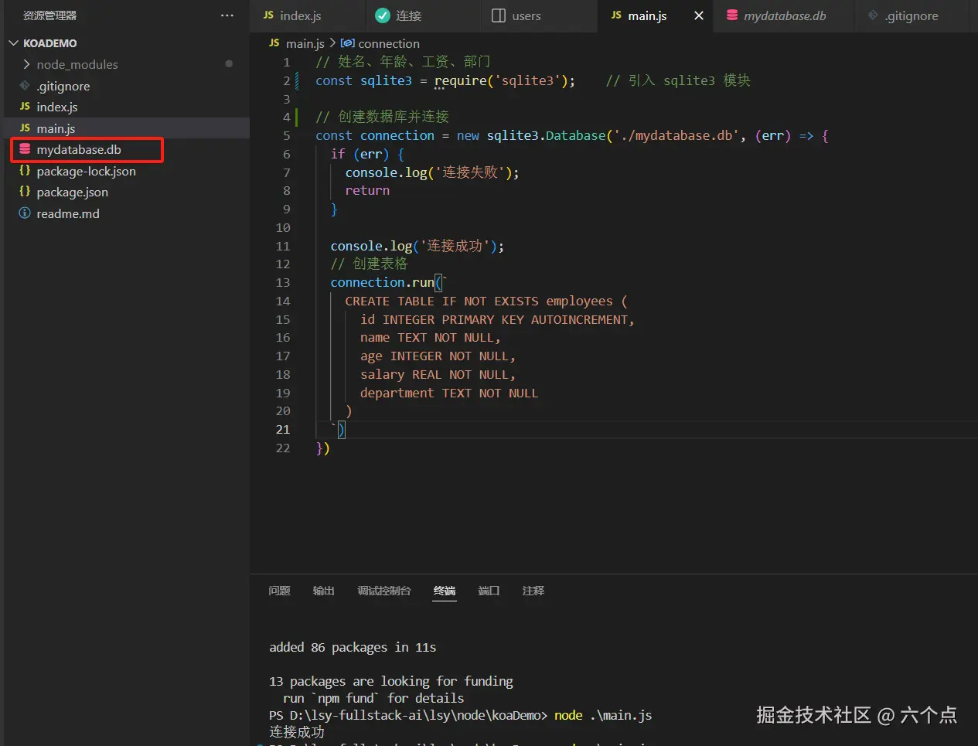Click terminal text 'added 86 packages in 11s'
Screen dimensions: 978x746
tap(353, 648)
